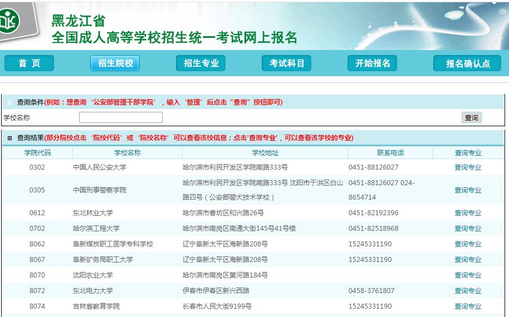
Task: Click school name 东北林业大学
Action: point(93,213)
